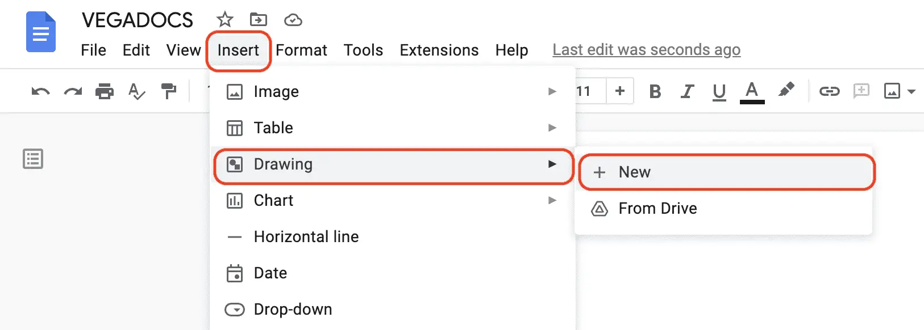Image resolution: width=924 pixels, height=330 pixels.
Task: Toggle underline formatting
Action: 719,91
